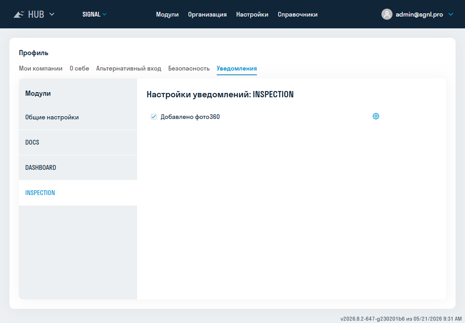Click the Добавлено фото360 label
Screen dimensions: 465x323
[x=190, y=117]
